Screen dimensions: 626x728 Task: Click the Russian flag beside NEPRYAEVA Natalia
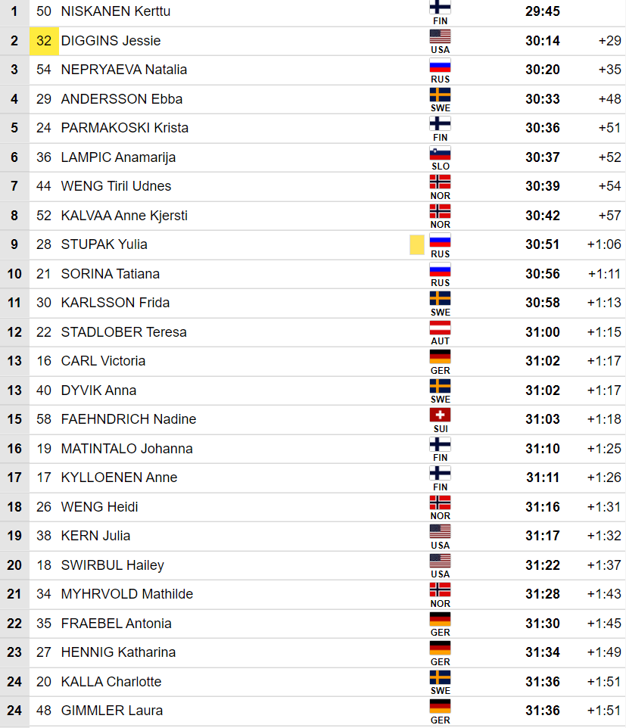[x=440, y=66]
